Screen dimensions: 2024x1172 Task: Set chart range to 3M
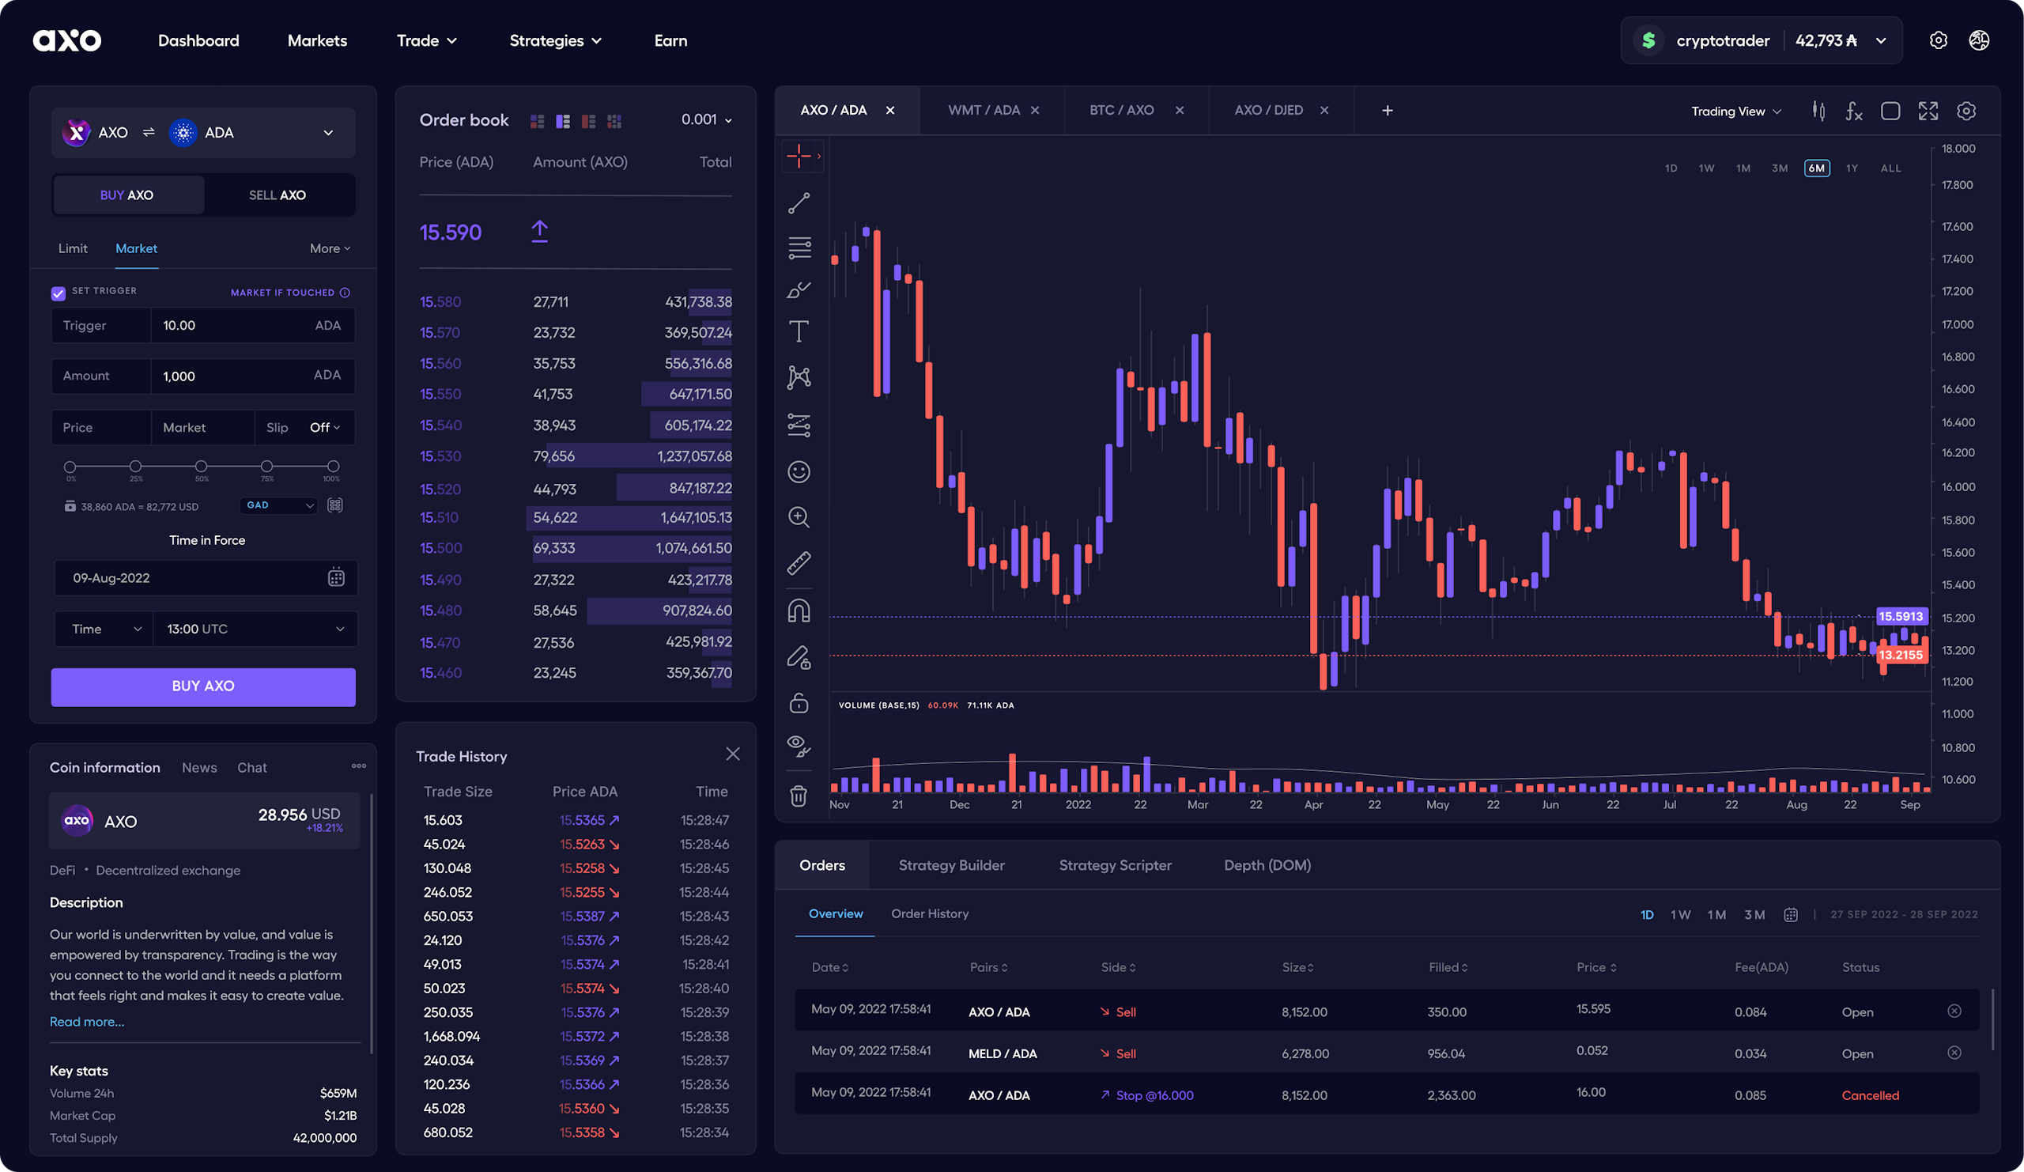[1780, 168]
